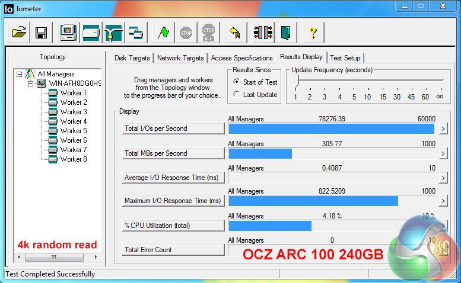Expand Maximum I/O Response Time arrow
Viewport: 461px width, 283px height.
[x=443, y=201]
